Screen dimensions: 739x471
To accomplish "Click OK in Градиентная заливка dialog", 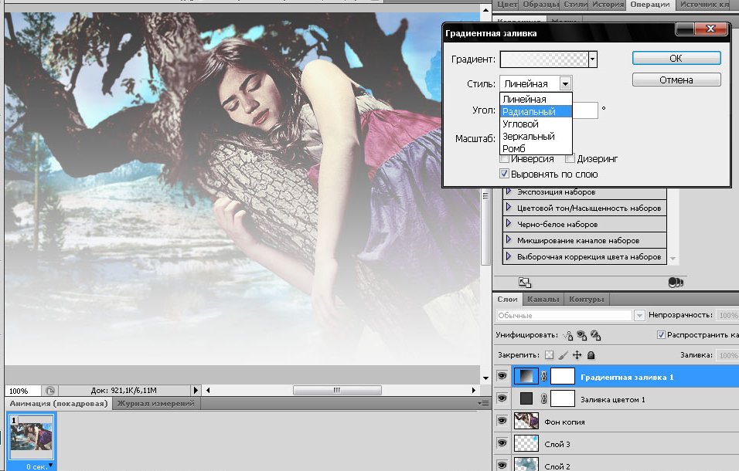I will coord(676,58).
